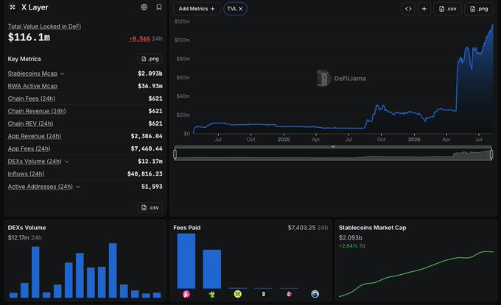Expand the Active Addresses (24h) row

pos(78,187)
